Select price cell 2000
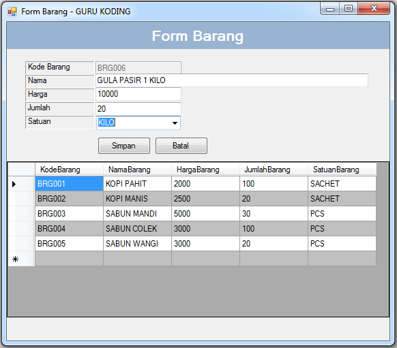Screen dimensions: 397x348 coord(205,183)
